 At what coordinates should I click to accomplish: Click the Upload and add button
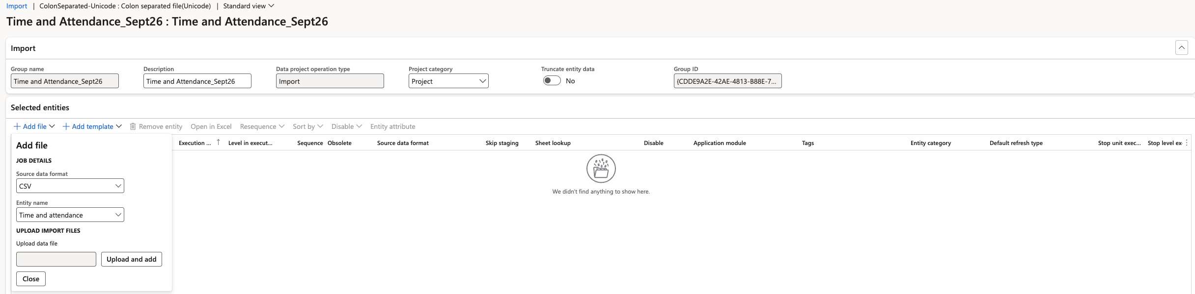tap(132, 259)
